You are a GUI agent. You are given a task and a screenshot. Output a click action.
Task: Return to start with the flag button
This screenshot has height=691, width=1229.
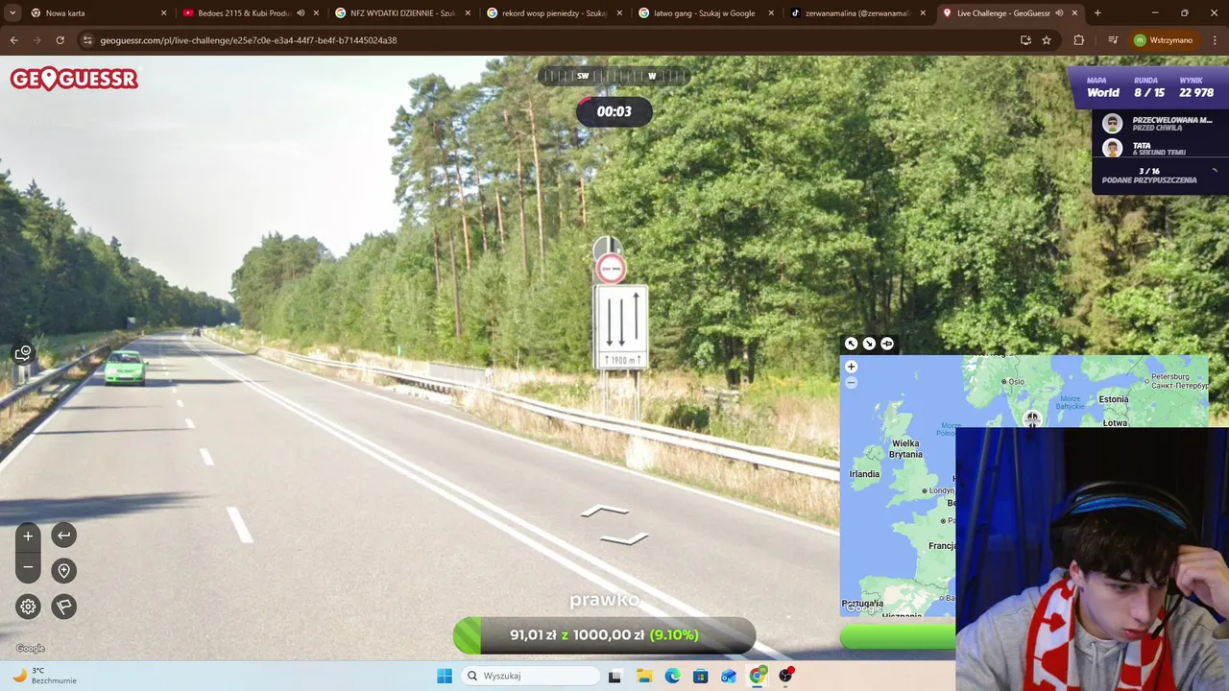[x=63, y=607]
